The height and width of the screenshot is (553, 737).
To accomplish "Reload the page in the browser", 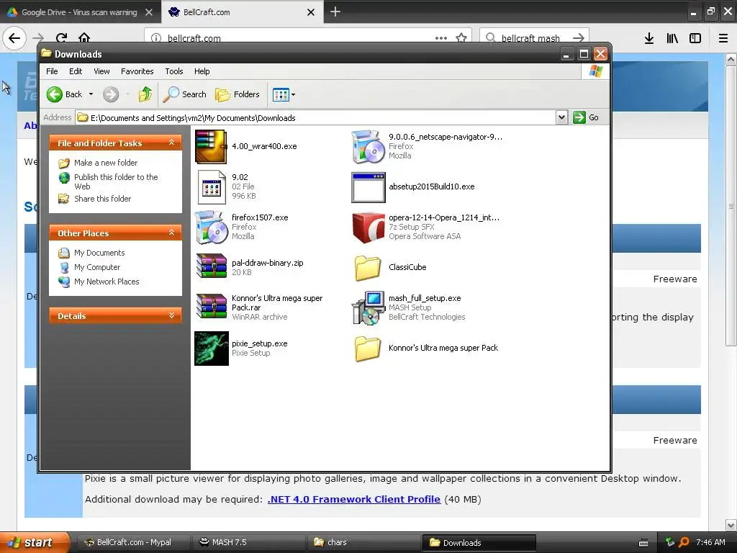I will point(61,38).
